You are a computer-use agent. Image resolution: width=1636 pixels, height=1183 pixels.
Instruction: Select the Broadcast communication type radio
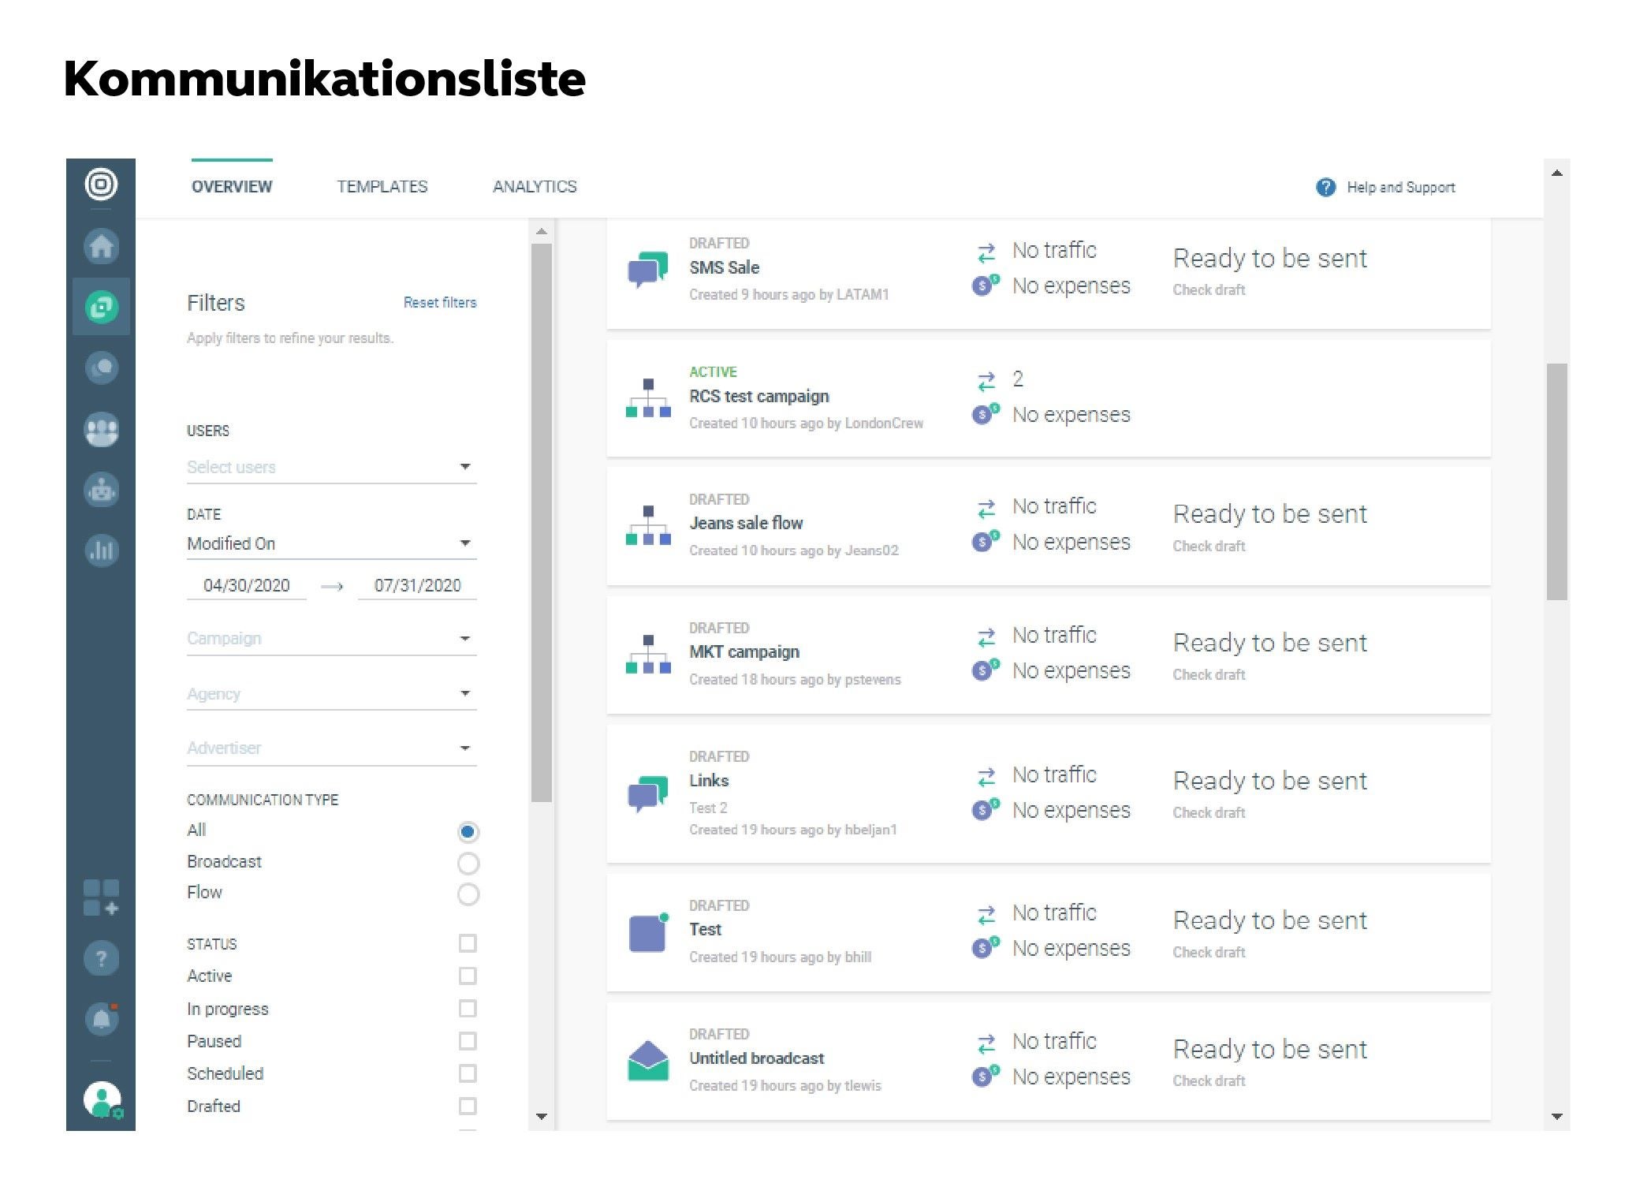468,864
